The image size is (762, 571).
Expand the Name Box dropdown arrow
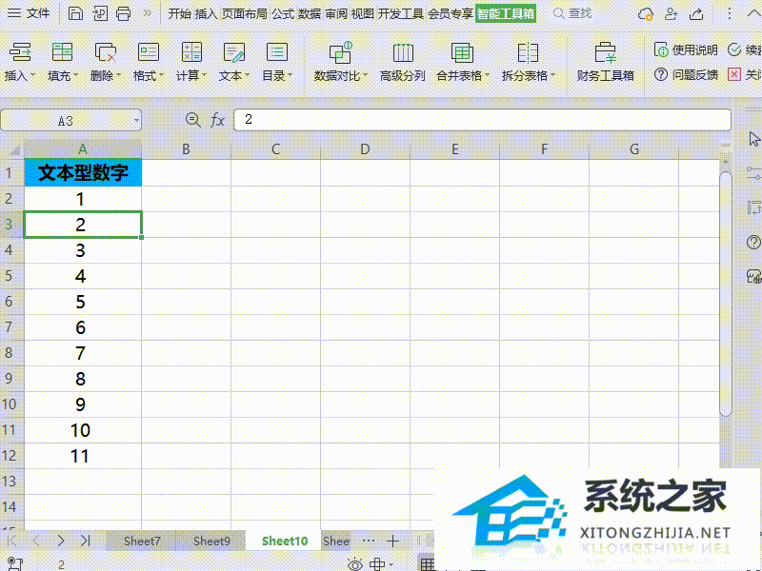coord(136,120)
